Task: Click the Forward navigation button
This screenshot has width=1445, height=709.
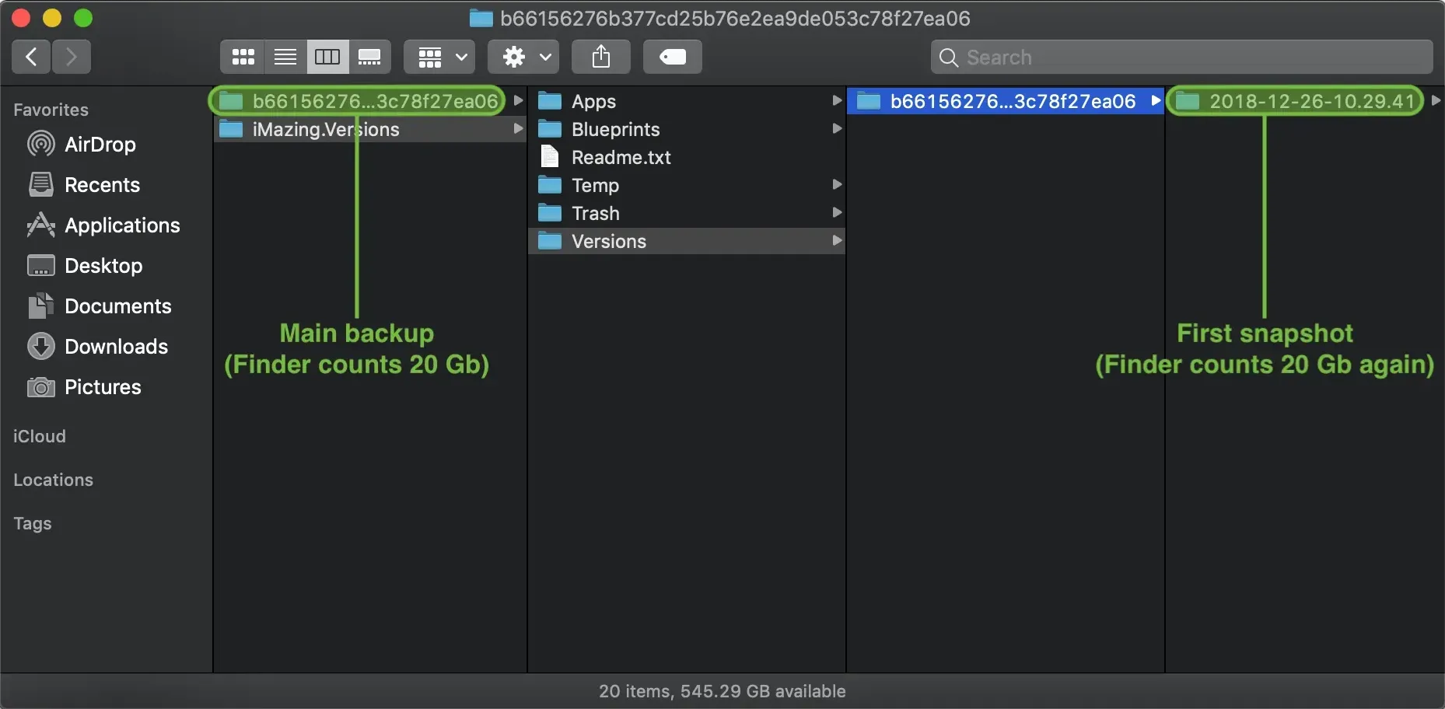Action: [x=71, y=56]
